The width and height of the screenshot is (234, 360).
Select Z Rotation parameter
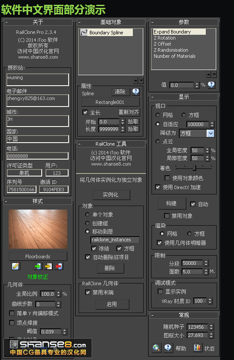coord(165,38)
